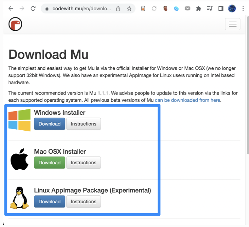Follow the 'can be downloaded from here' link
This screenshot has height=227, width=249.
[x=187, y=100]
